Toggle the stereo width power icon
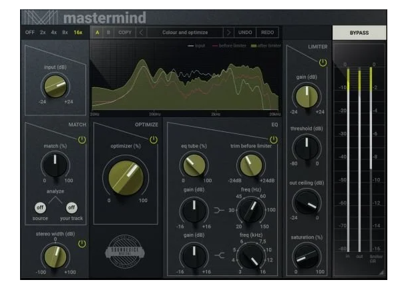The height and width of the screenshot is (282, 400). coord(82,244)
